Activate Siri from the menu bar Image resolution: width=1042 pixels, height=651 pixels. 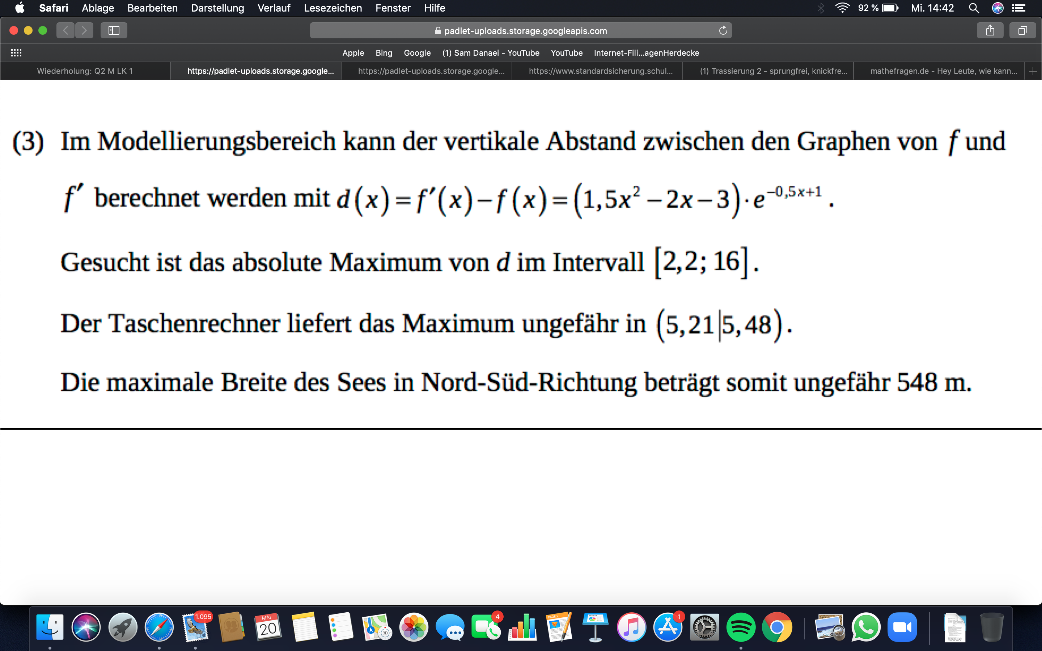pyautogui.click(x=997, y=8)
